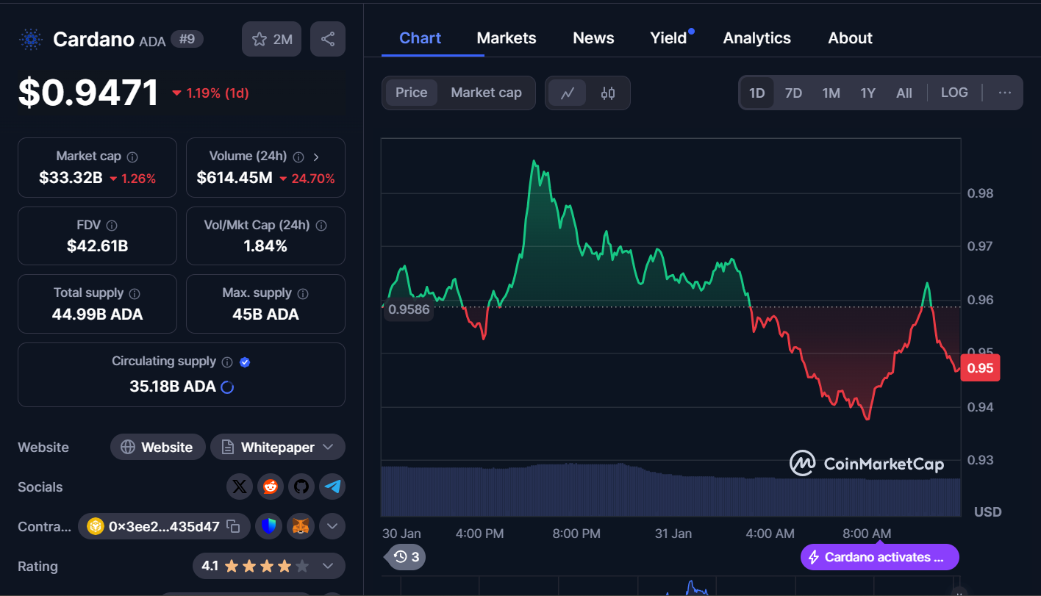1041x596 pixels.
Task: Show Volume (24h) info icon
Action: 298,157
